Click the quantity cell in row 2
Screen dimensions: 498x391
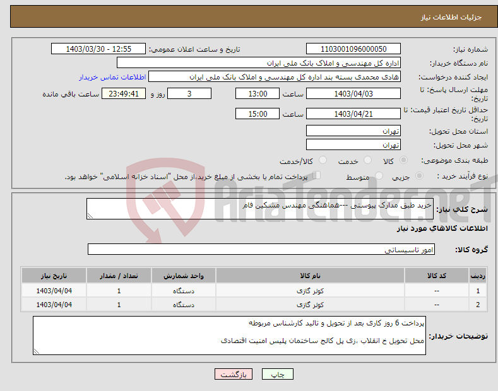(119, 305)
